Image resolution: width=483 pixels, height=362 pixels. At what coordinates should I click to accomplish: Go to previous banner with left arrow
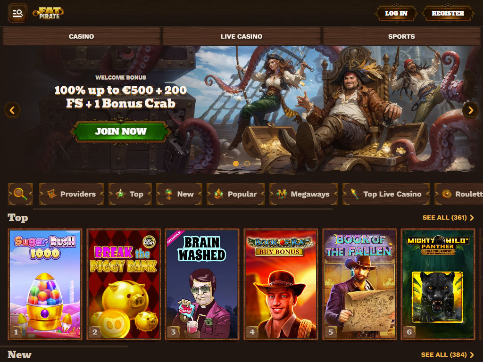click(x=12, y=110)
